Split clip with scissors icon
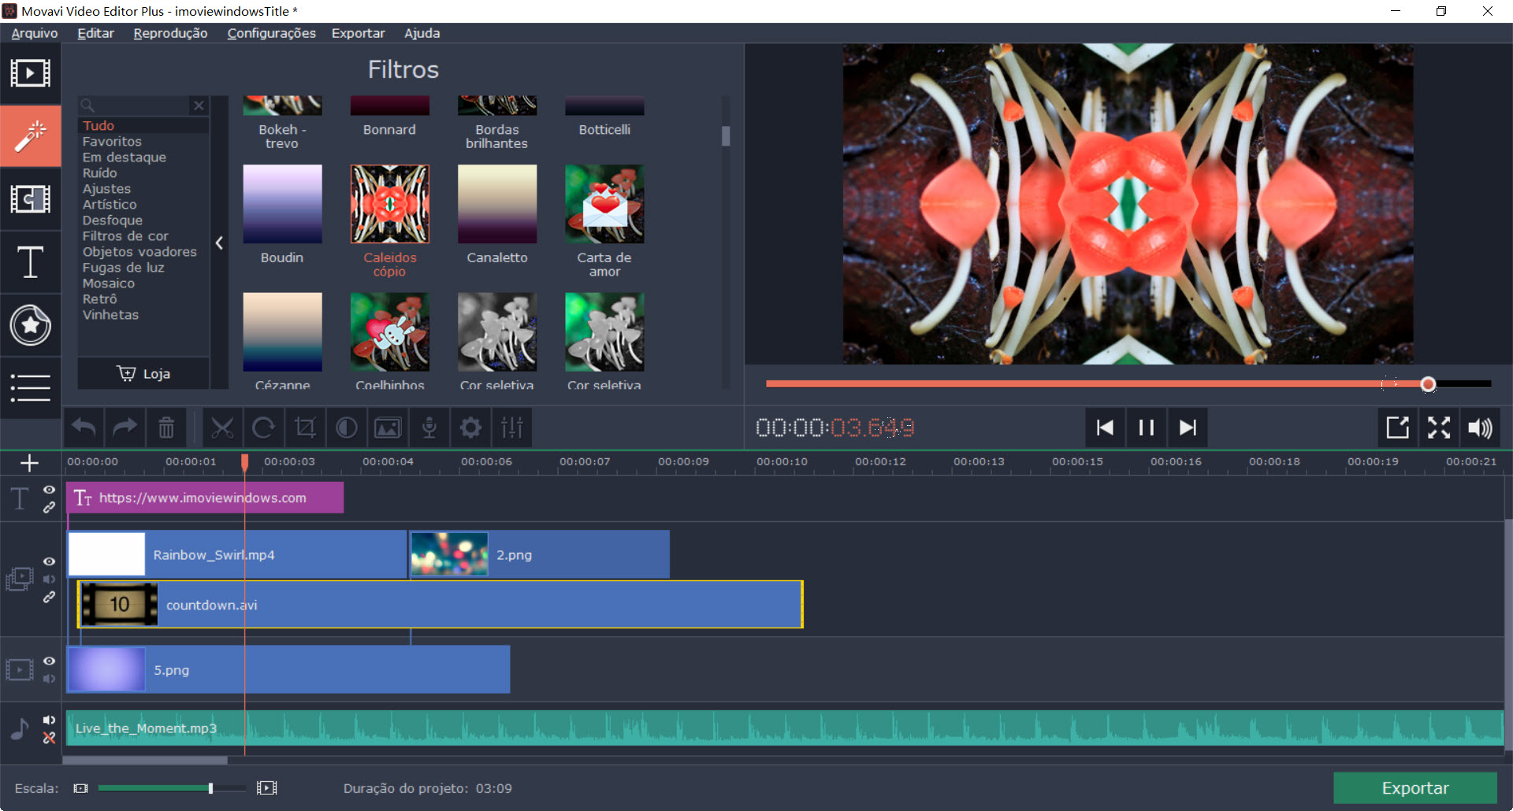The height and width of the screenshot is (811, 1513). coord(222,428)
